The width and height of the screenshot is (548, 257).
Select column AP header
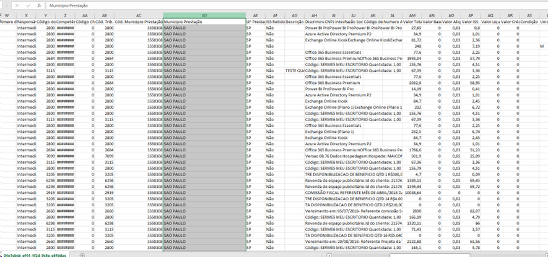click(x=471, y=15)
